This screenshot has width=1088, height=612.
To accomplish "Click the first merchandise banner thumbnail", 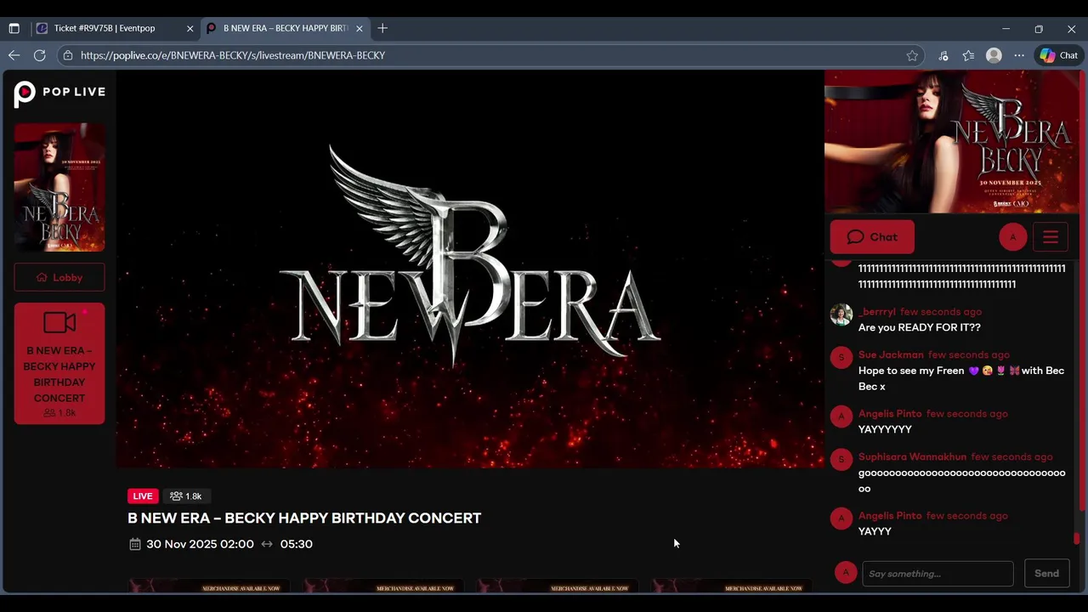I will (209, 586).
